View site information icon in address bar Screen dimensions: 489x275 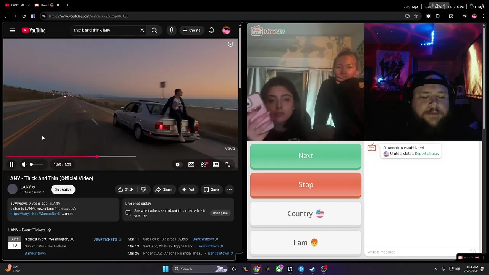coord(44,16)
